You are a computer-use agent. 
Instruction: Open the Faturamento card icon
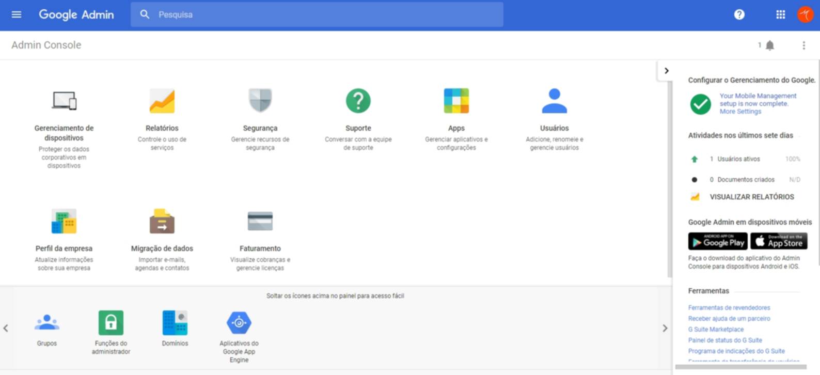click(260, 221)
